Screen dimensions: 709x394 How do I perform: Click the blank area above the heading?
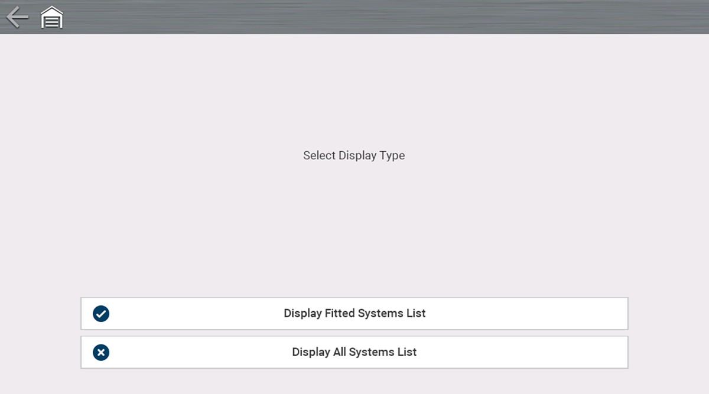(354, 89)
